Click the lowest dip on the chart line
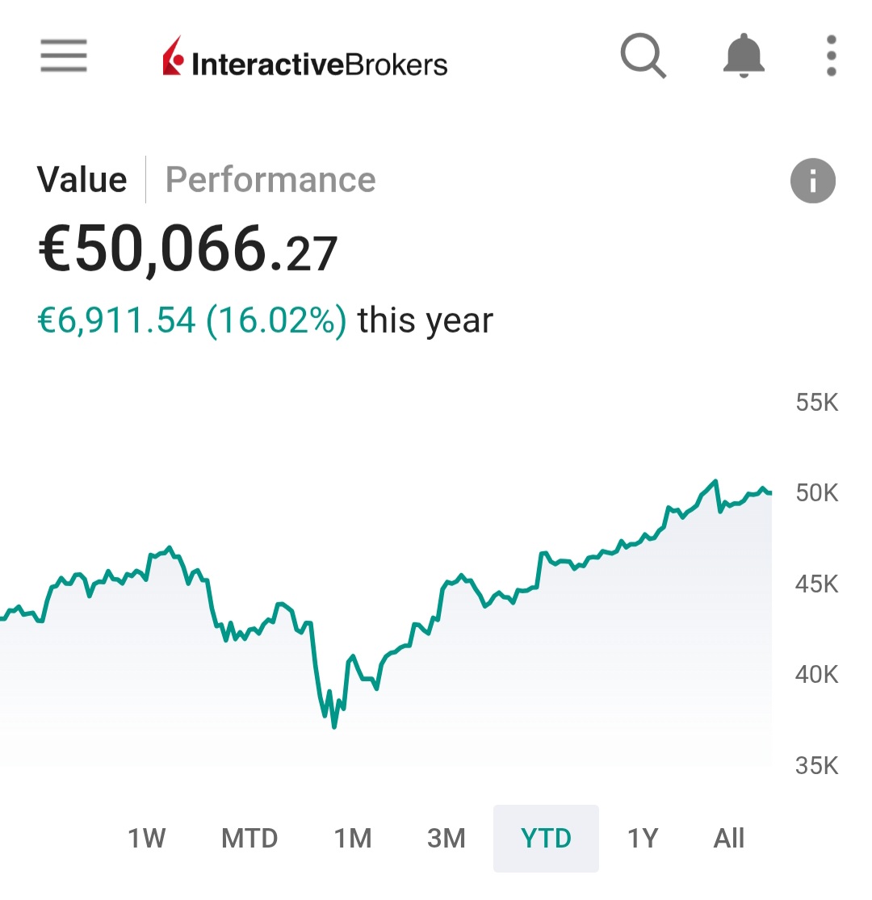 334,726
